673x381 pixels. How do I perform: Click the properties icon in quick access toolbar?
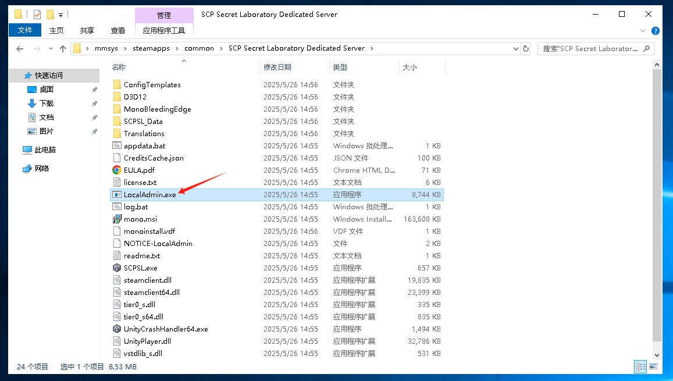point(37,15)
